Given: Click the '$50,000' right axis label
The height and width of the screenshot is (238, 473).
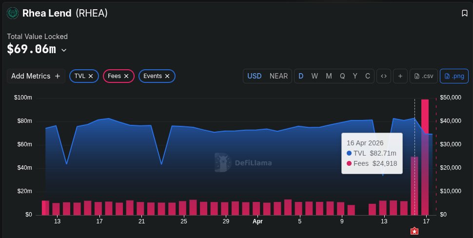Looking at the screenshot, I should tap(451, 98).
